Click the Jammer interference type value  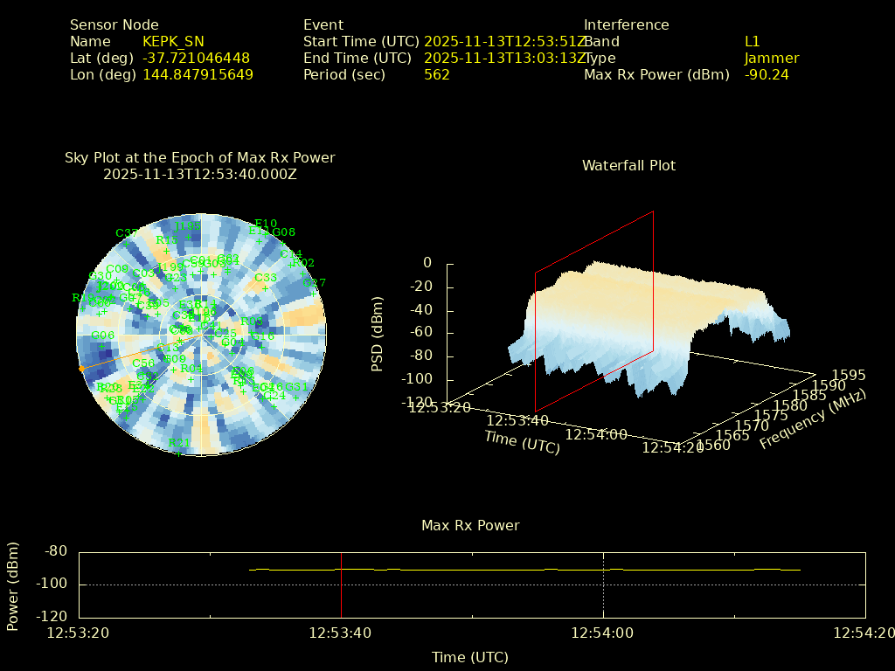(x=772, y=58)
